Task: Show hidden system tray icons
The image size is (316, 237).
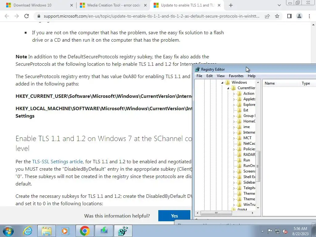Action: tap(262, 231)
